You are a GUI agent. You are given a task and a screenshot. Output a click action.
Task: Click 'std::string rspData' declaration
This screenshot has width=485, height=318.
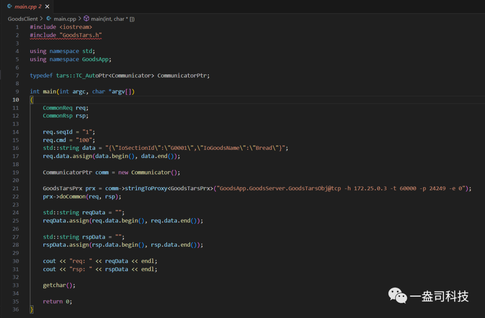(84, 237)
